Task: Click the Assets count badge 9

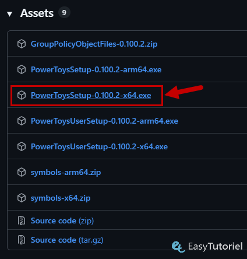Action: 64,13
